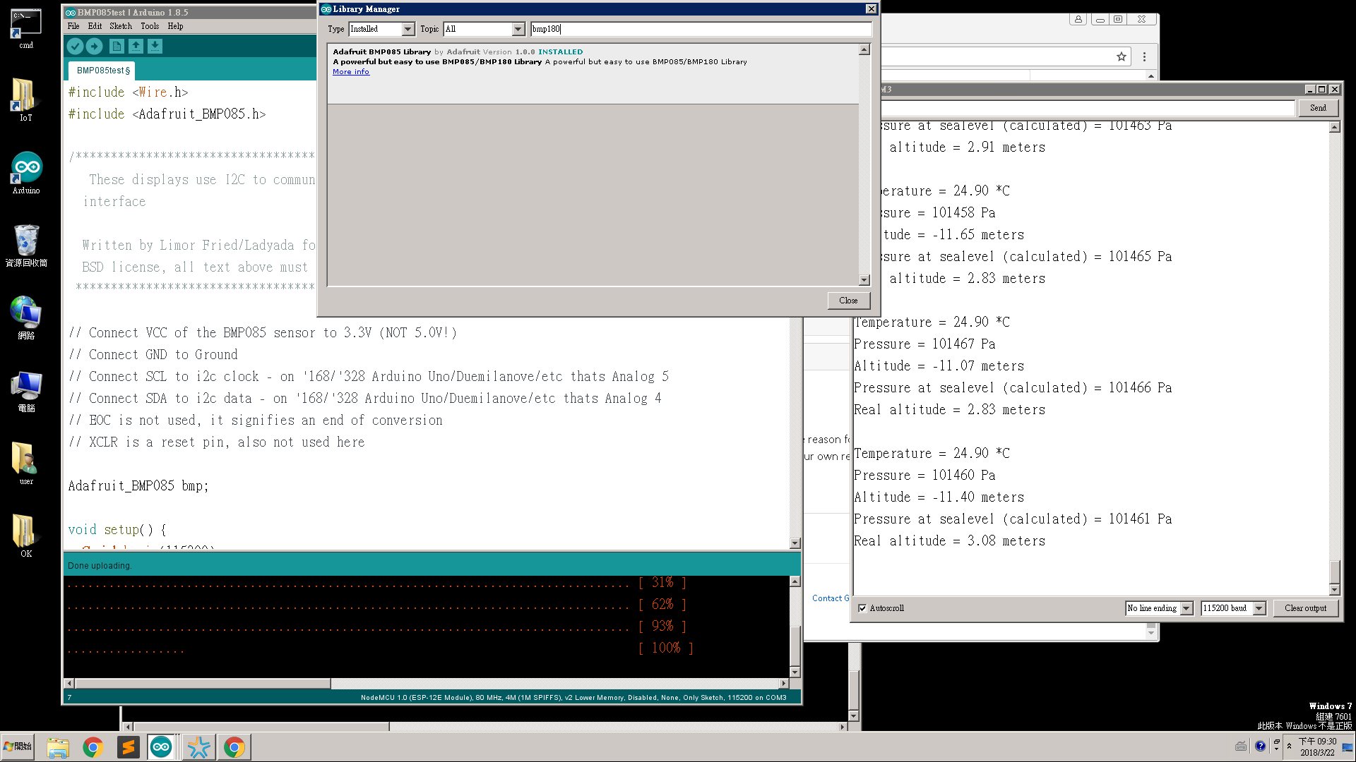Click 'Real altitude = 3.08 meters' line
The height and width of the screenshot is (762, 1356).
coord(949,541)
